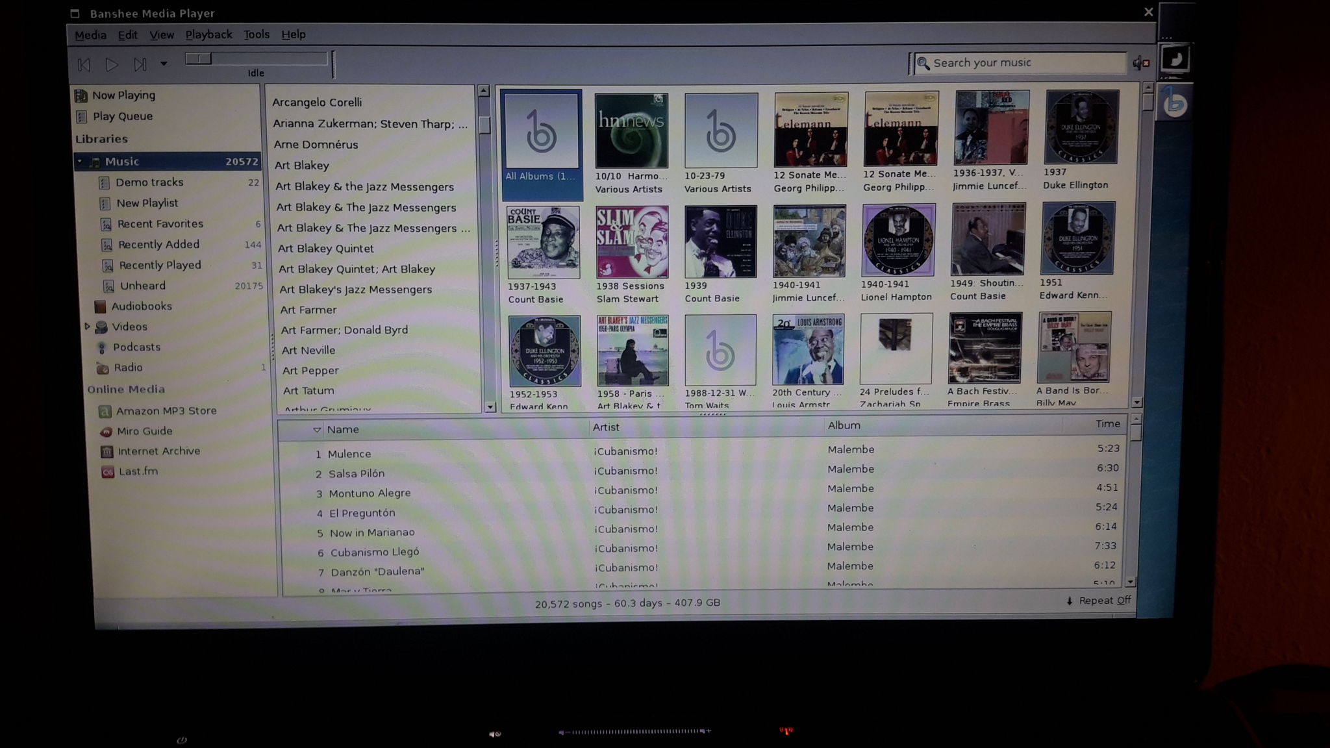Expand the Libraries section header
The image size is (1330, 748).
[x=101, y=139]
